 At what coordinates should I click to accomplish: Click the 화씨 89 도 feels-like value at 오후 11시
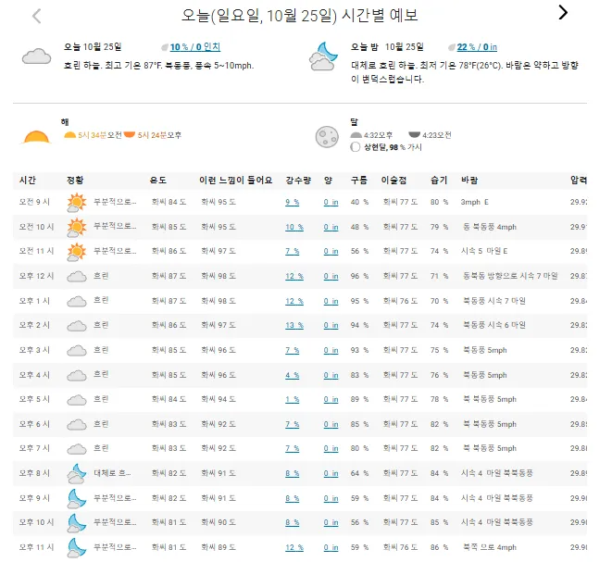pos(219,547)
